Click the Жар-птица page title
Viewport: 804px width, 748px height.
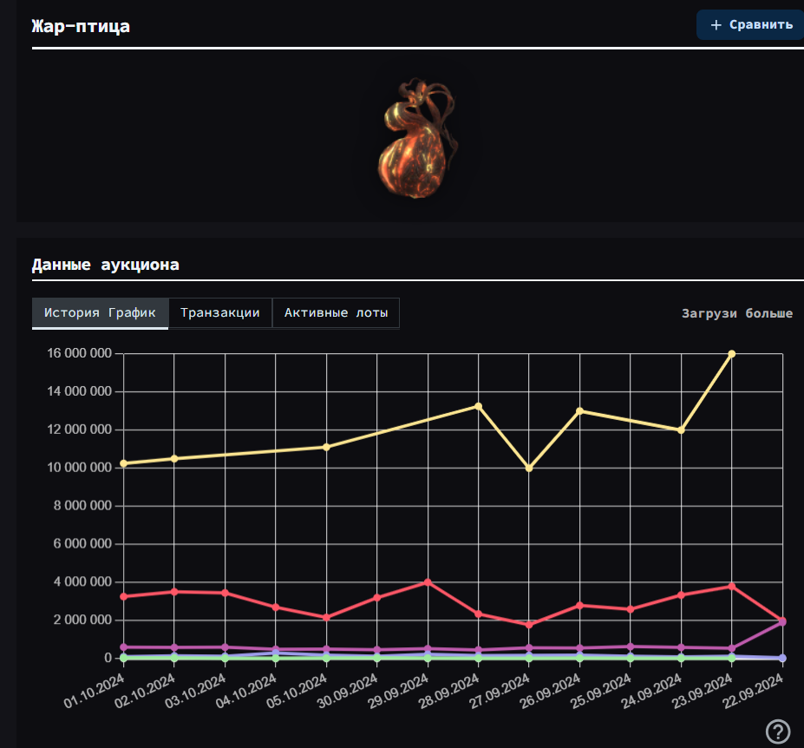pos(81,26)
